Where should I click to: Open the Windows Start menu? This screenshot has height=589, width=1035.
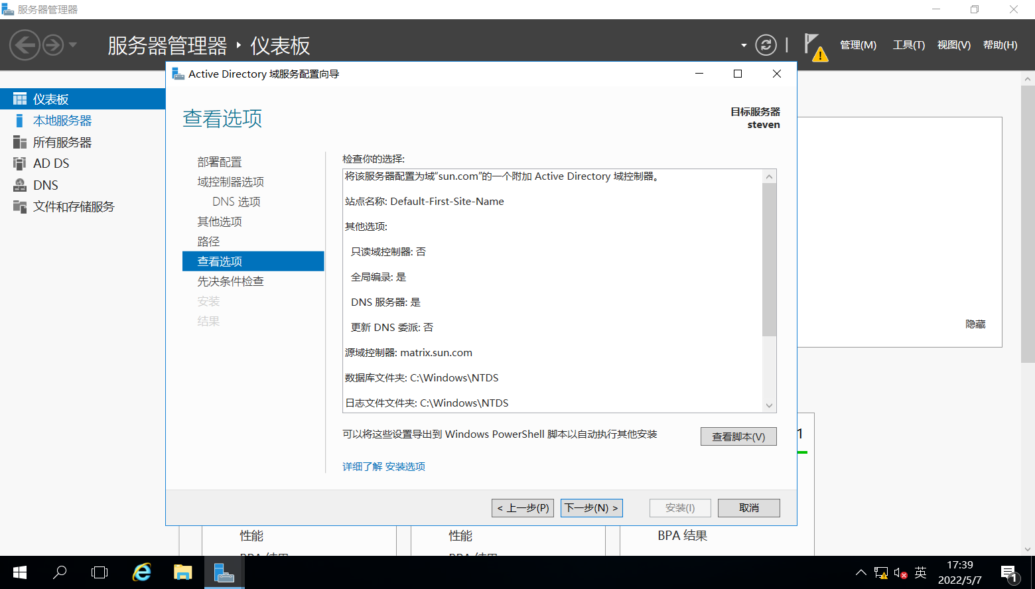click(20, 572)
